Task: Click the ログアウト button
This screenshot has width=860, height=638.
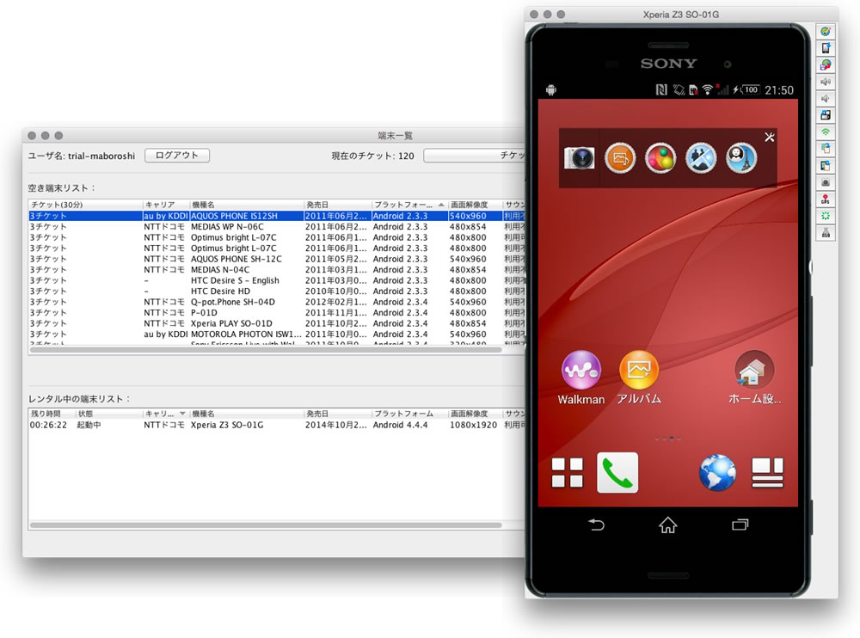Action: (x=177, y=156)
